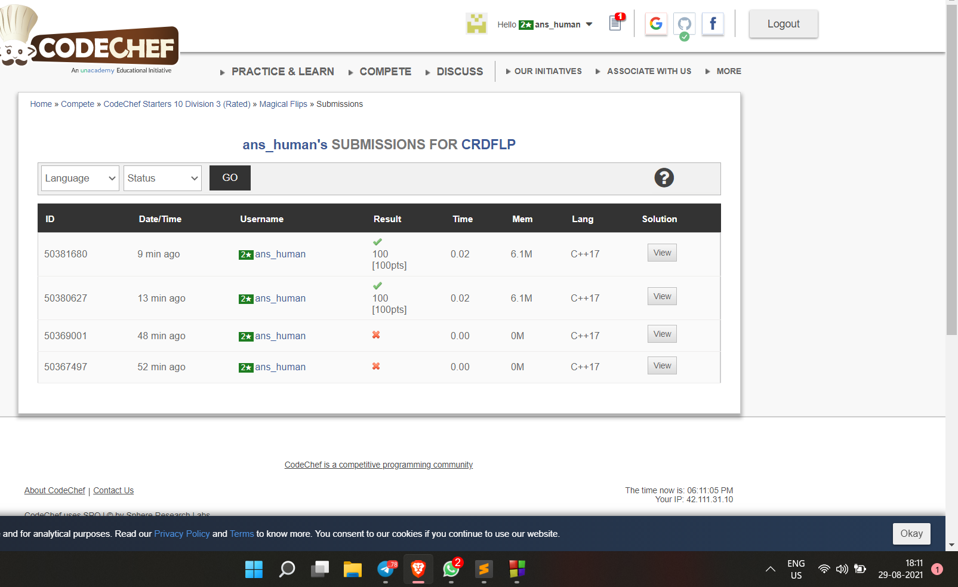Click the 'ID' column header

pyautogui.click(x=50, y=219)
